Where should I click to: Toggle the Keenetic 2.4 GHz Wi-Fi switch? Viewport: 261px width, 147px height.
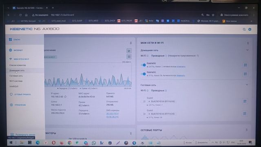pos(143,65)
